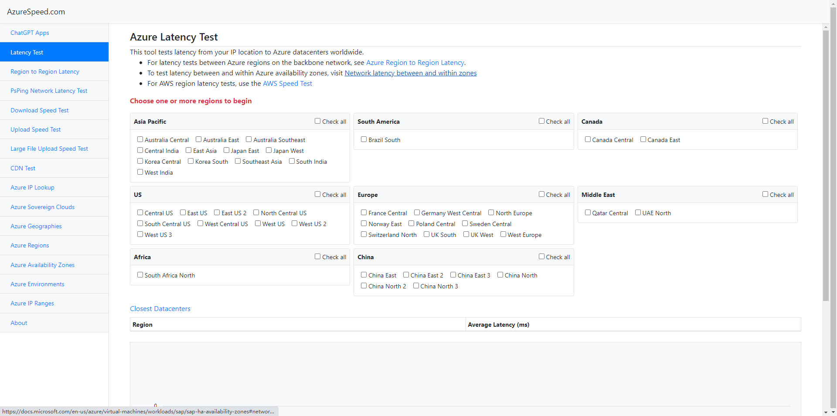Go to Download Speed Test in sidebar
This screenshot has width=837, height=416.
[x=40, y=110]
